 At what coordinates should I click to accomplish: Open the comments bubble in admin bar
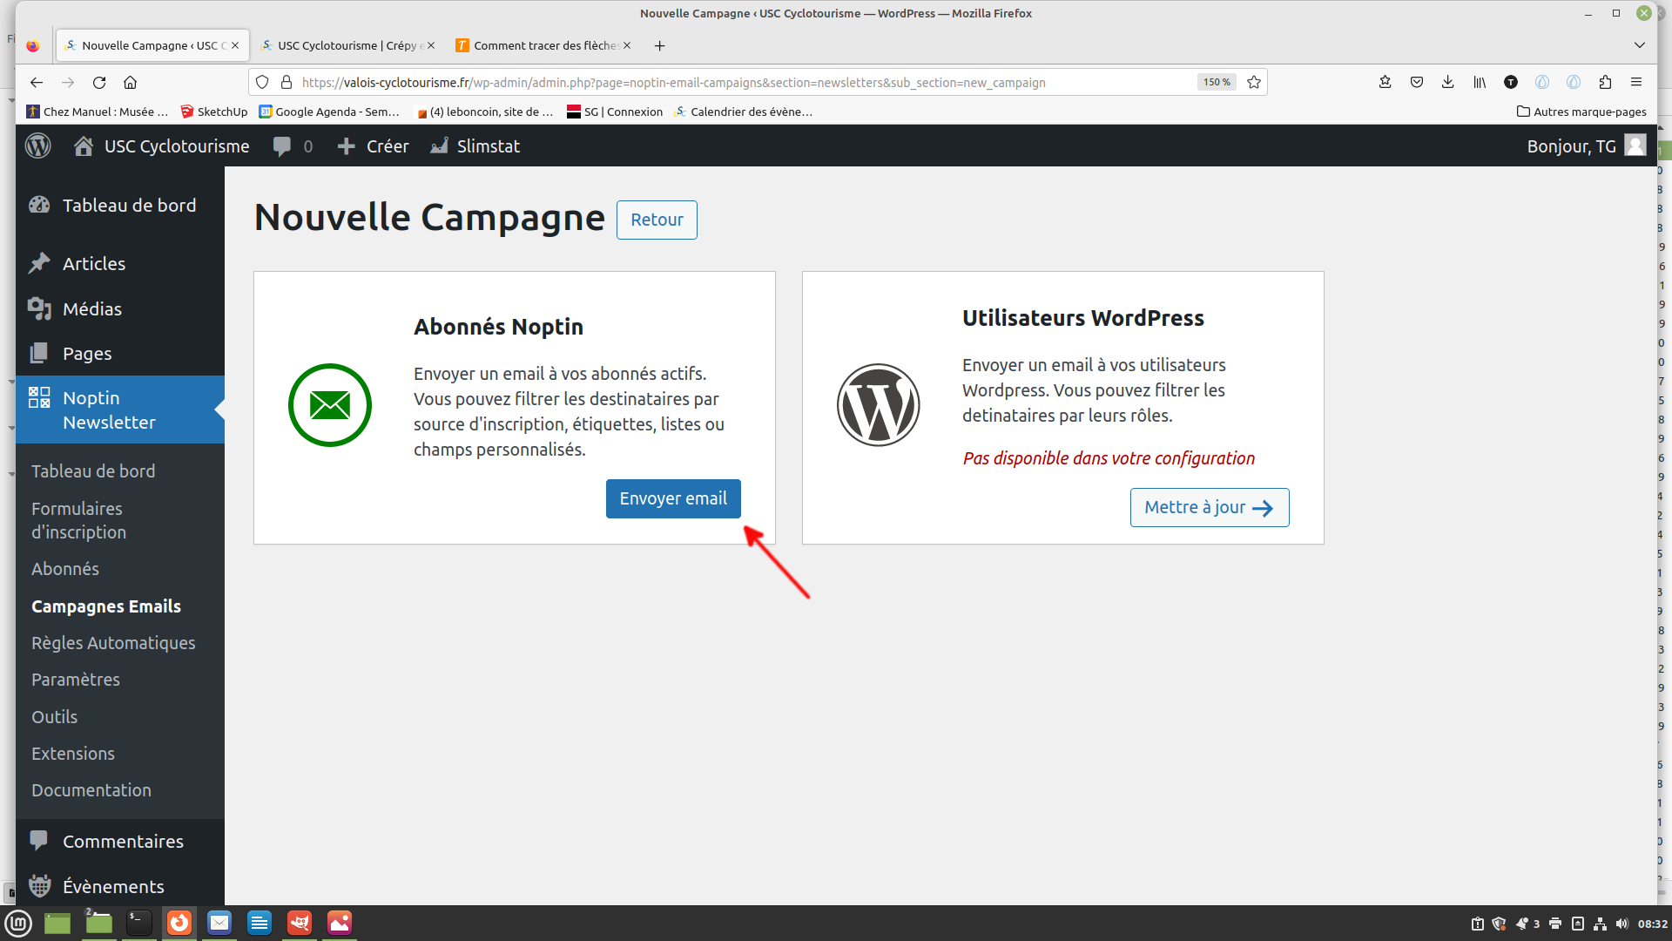coord(293,146)
